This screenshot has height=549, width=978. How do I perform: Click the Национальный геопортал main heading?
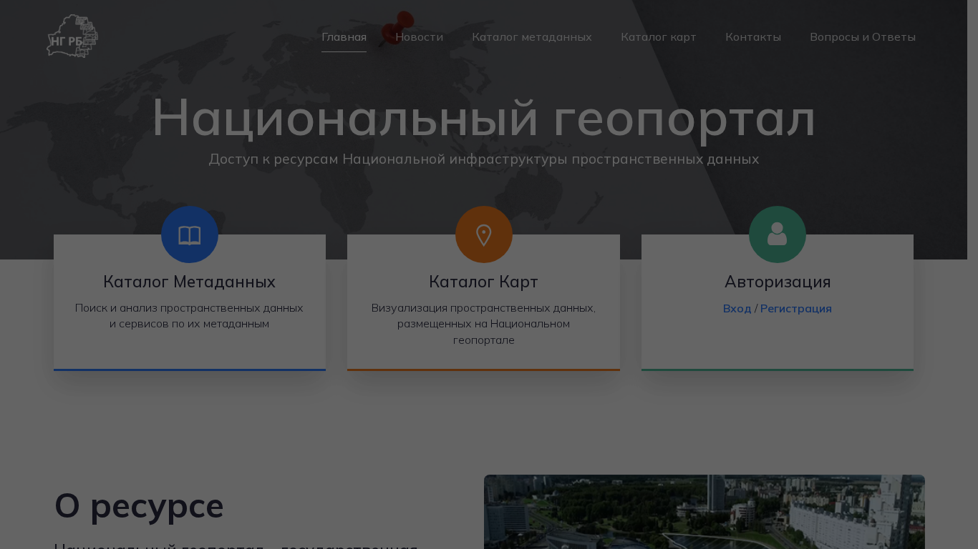pyautogui.click(x=484, y=117)
